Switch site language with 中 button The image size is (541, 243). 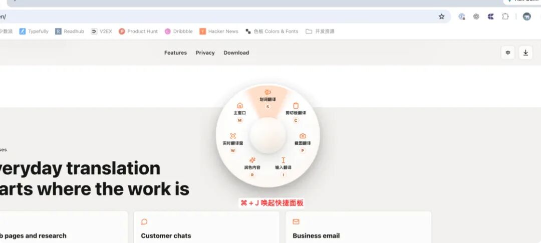pyautogui.click(x=508, y=53)
